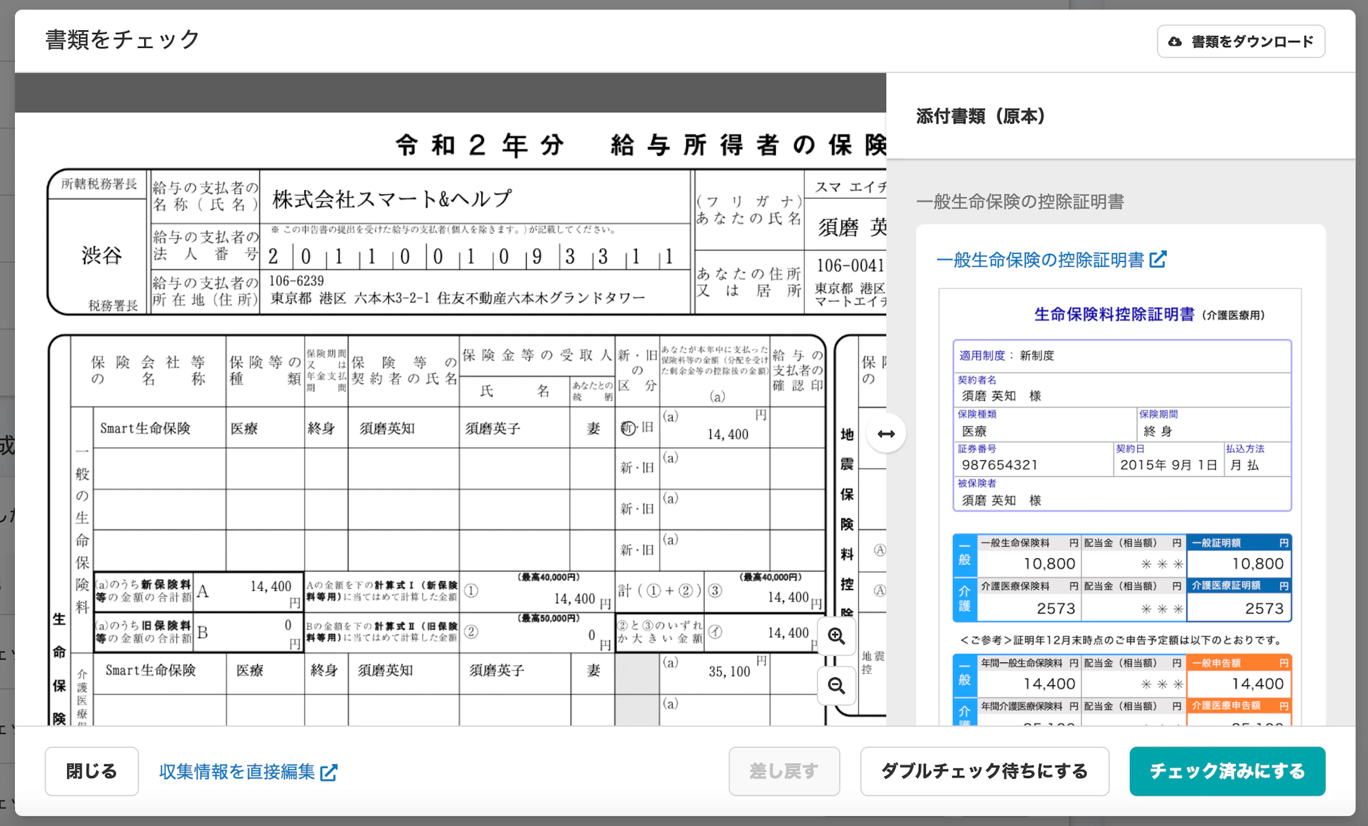Click the external-link icon next to 収集情報を直接編集
The height and width of the screenshot is (826, 1368).
point(329,773)
